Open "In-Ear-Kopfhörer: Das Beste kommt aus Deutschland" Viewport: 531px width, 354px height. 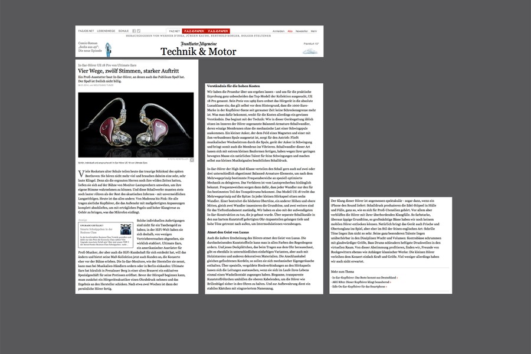[x=364, y=277]
